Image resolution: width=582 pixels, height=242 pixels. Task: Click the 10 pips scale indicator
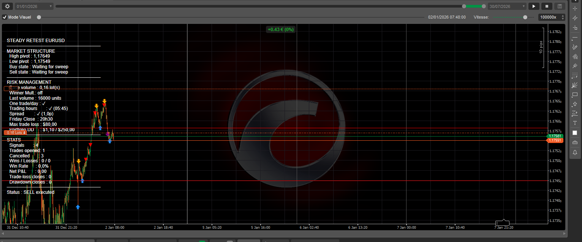(x=541, y=47)
